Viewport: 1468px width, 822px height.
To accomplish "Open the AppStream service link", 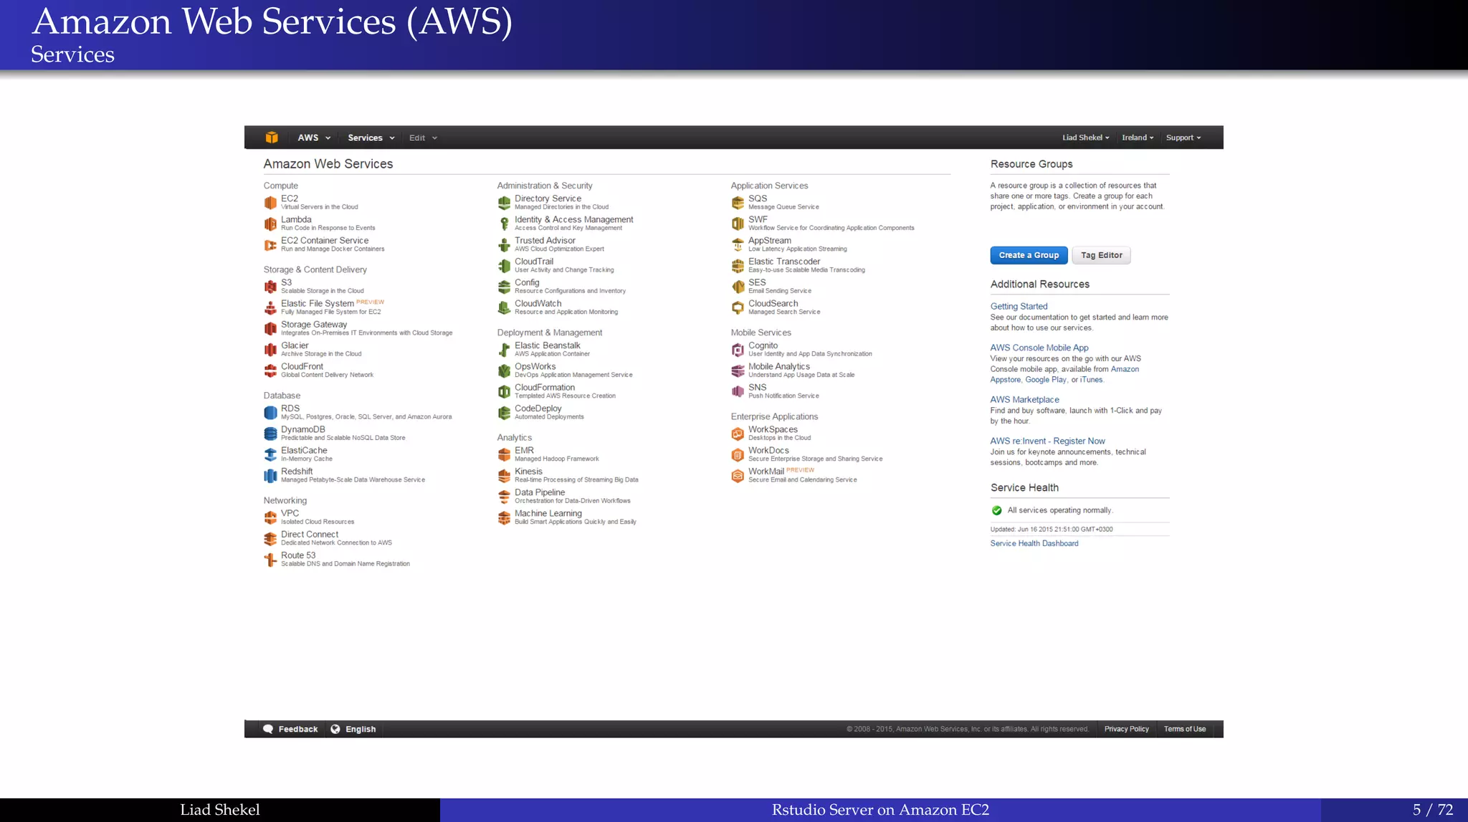I will pyautogui.click(x=770, y=241).
